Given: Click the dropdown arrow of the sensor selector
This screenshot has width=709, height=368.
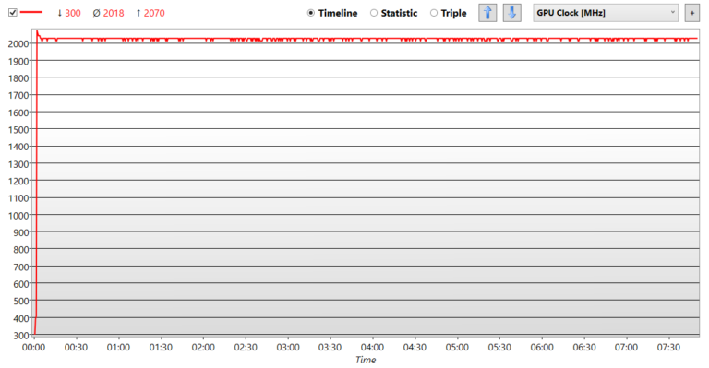Looking at the screenshot, I should click(x=672, y=13).
